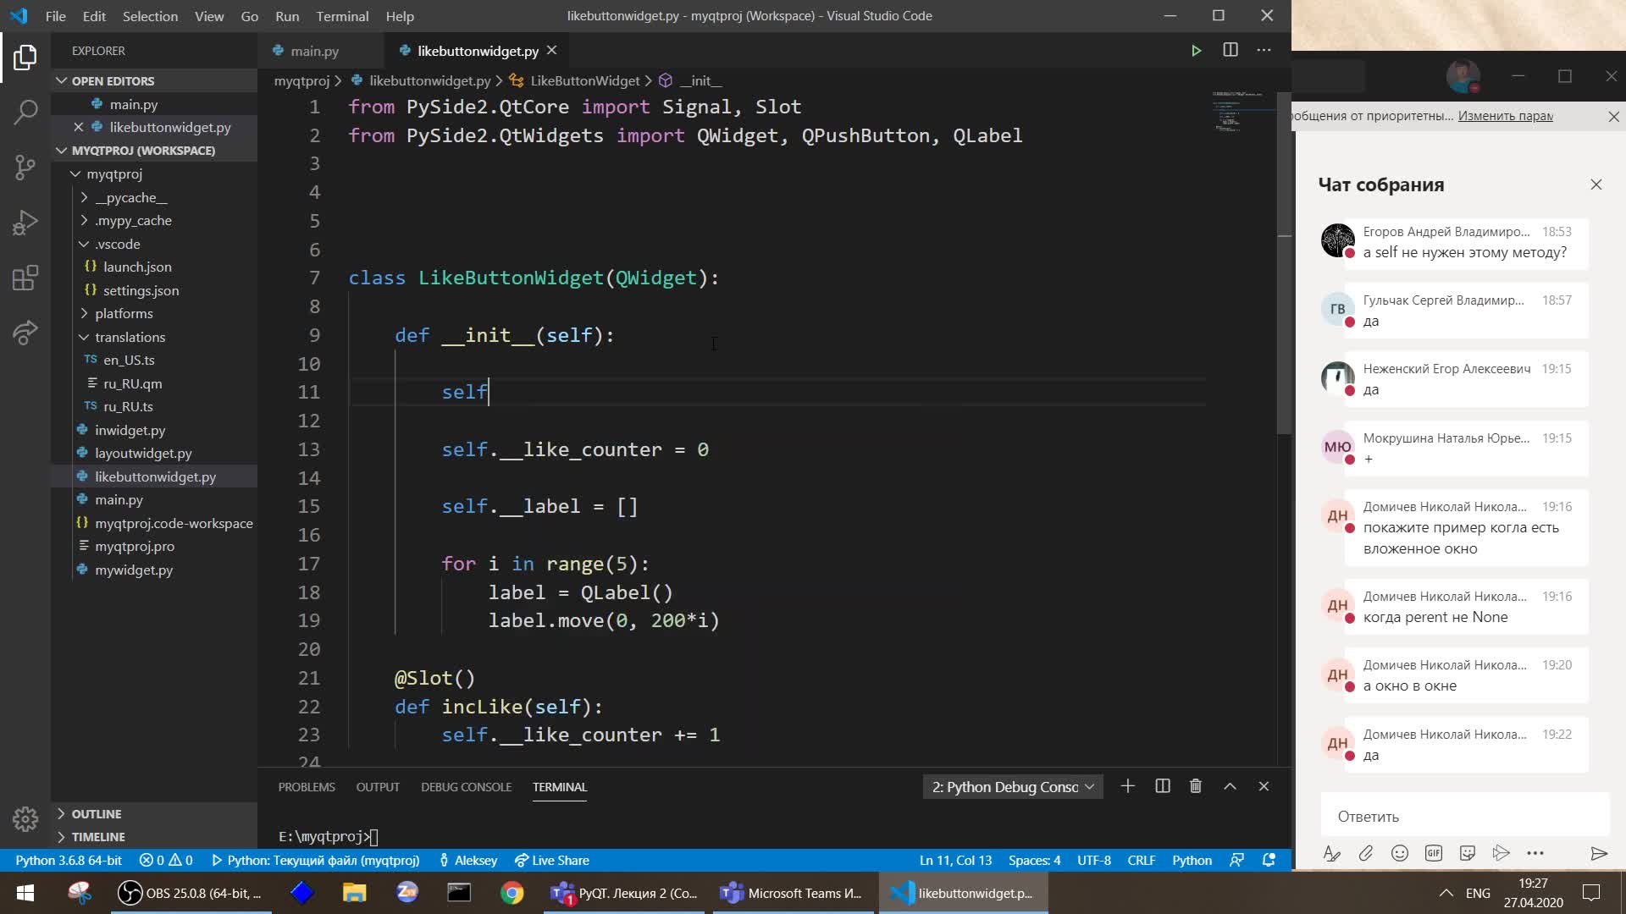The width and height of the screenshot is (1626, 914).
Task: Send the Teams chat message
Action: tap(1599, 853)
